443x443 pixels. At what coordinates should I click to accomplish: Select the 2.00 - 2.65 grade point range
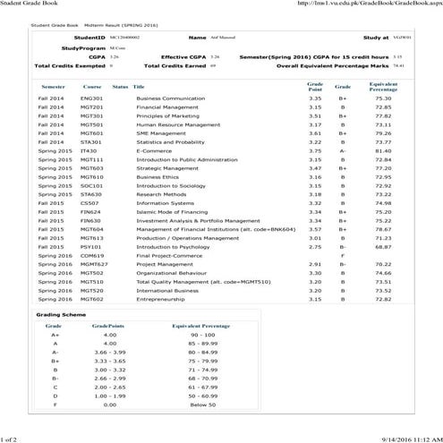pos(110,388)
